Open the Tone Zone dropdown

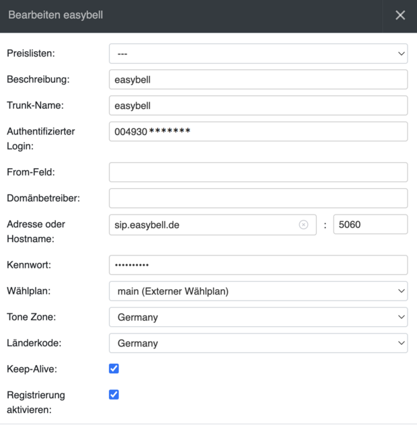[x=258, y=317]
